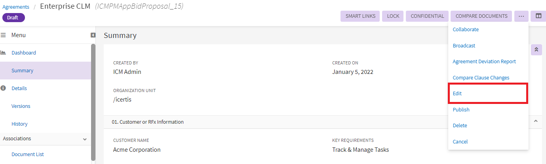Viewport: 546px width, 164px height.
Task: Collapse the left menu panel arrow
Action: (93, 35)
